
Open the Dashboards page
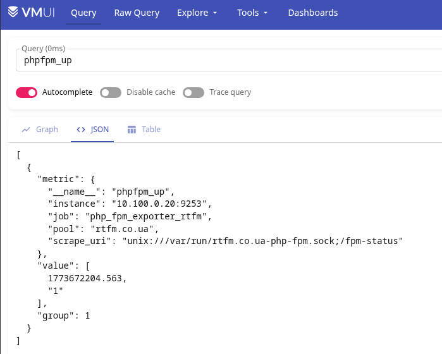(312, 13)
